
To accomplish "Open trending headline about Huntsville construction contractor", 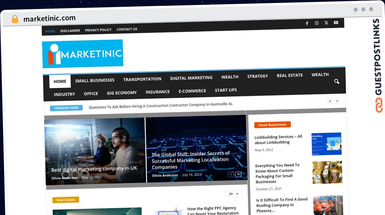I will (160, 106).
